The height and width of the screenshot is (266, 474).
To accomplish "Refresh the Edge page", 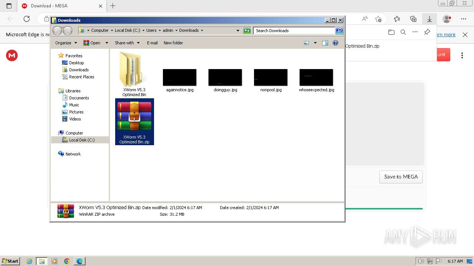I will [x=27, y=19].
